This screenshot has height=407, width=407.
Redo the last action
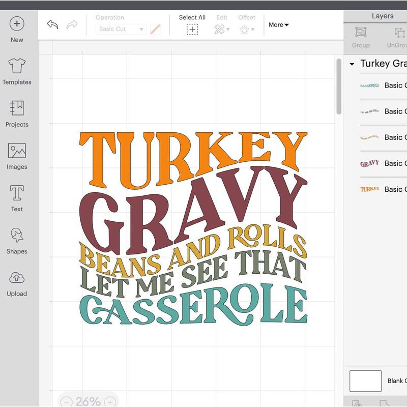(72, 24)
